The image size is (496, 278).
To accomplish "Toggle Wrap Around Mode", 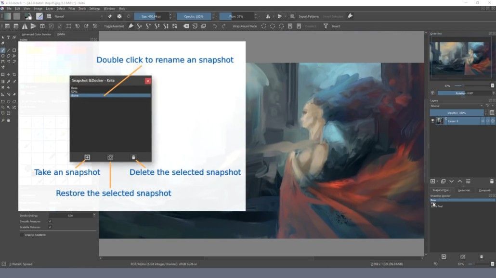I will pyautogui.click(x=245, y=26).
